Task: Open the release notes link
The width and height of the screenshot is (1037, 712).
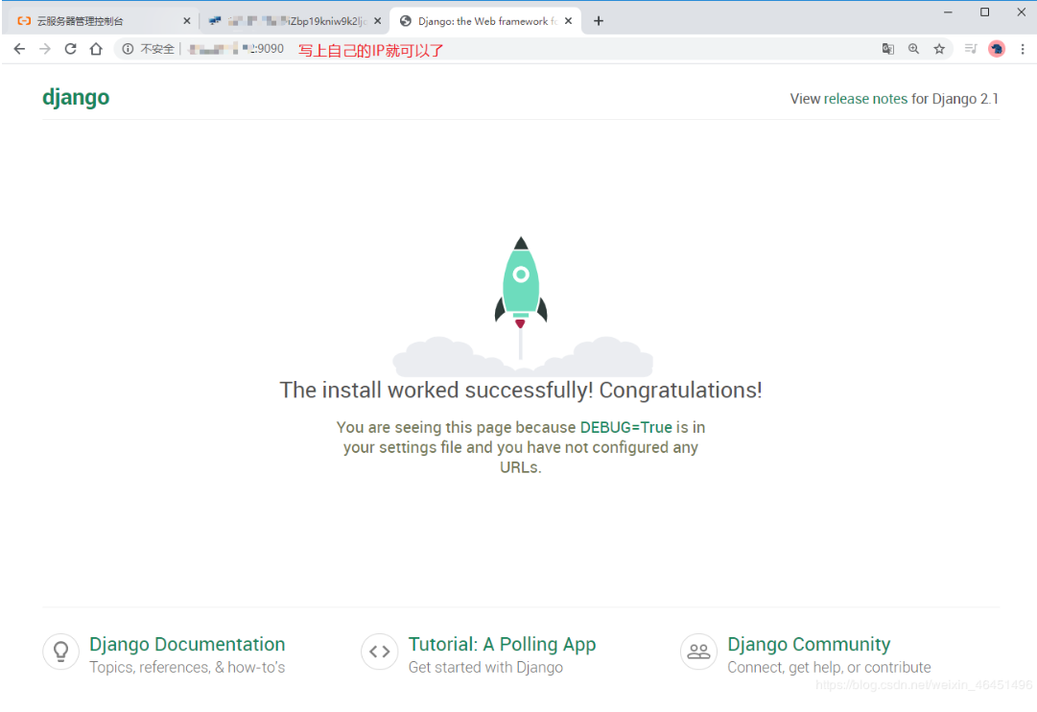Action: click(865, 99)
